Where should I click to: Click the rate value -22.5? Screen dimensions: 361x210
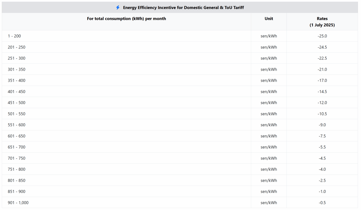click(x=322, y=58)
